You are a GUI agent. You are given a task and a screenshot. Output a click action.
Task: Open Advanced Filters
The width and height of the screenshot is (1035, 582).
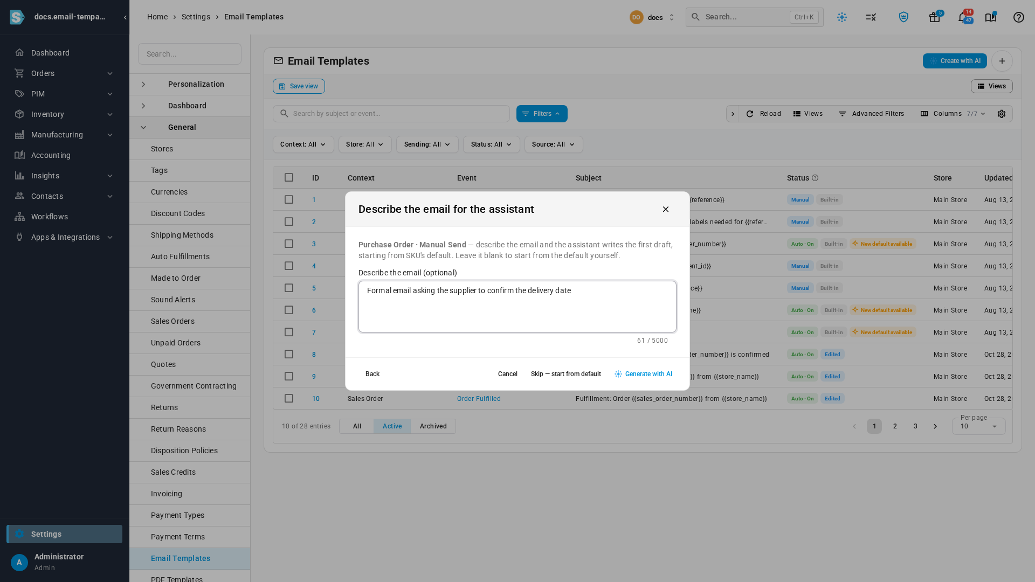871,114
